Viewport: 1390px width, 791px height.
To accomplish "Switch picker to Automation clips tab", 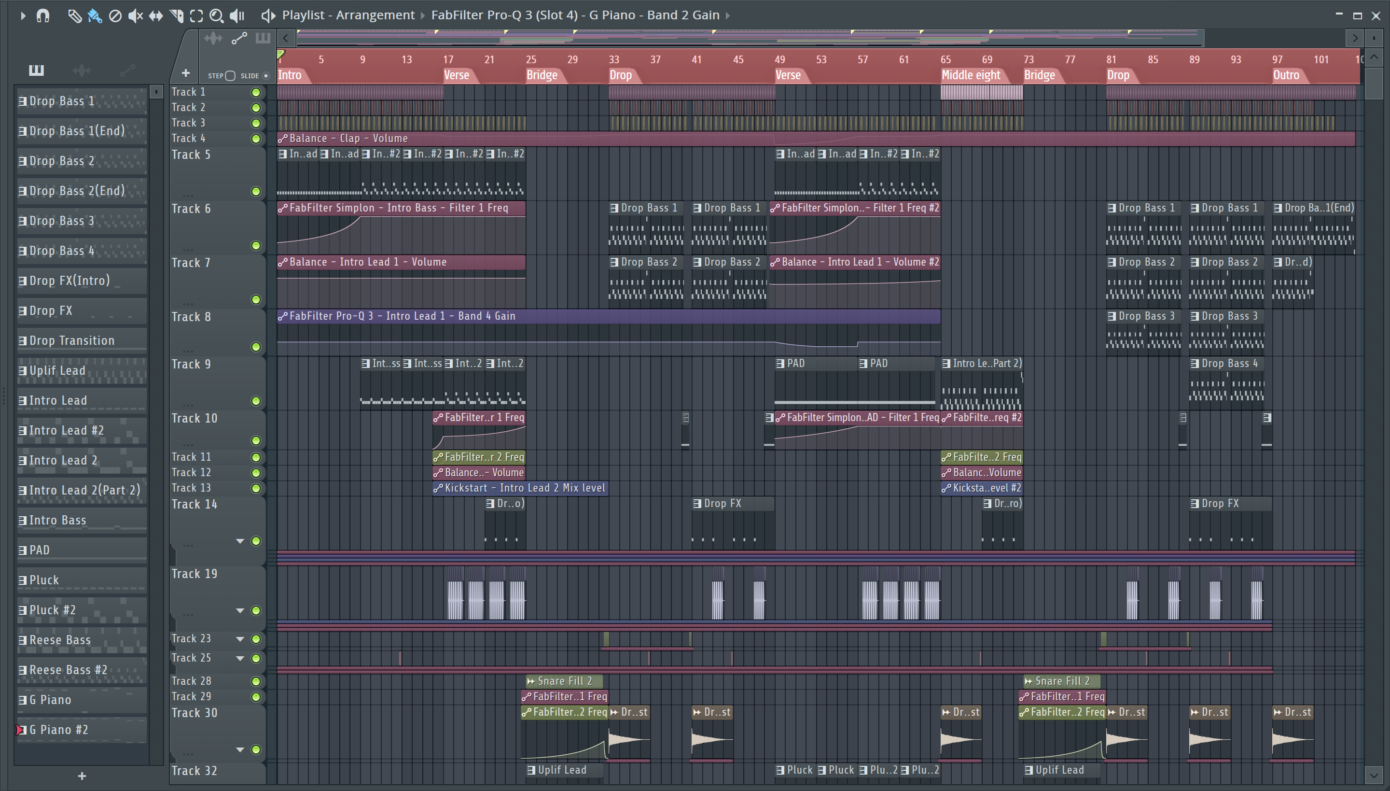I will [127, 70].
